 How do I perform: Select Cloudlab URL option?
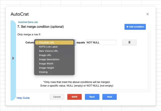click(54, 43)
